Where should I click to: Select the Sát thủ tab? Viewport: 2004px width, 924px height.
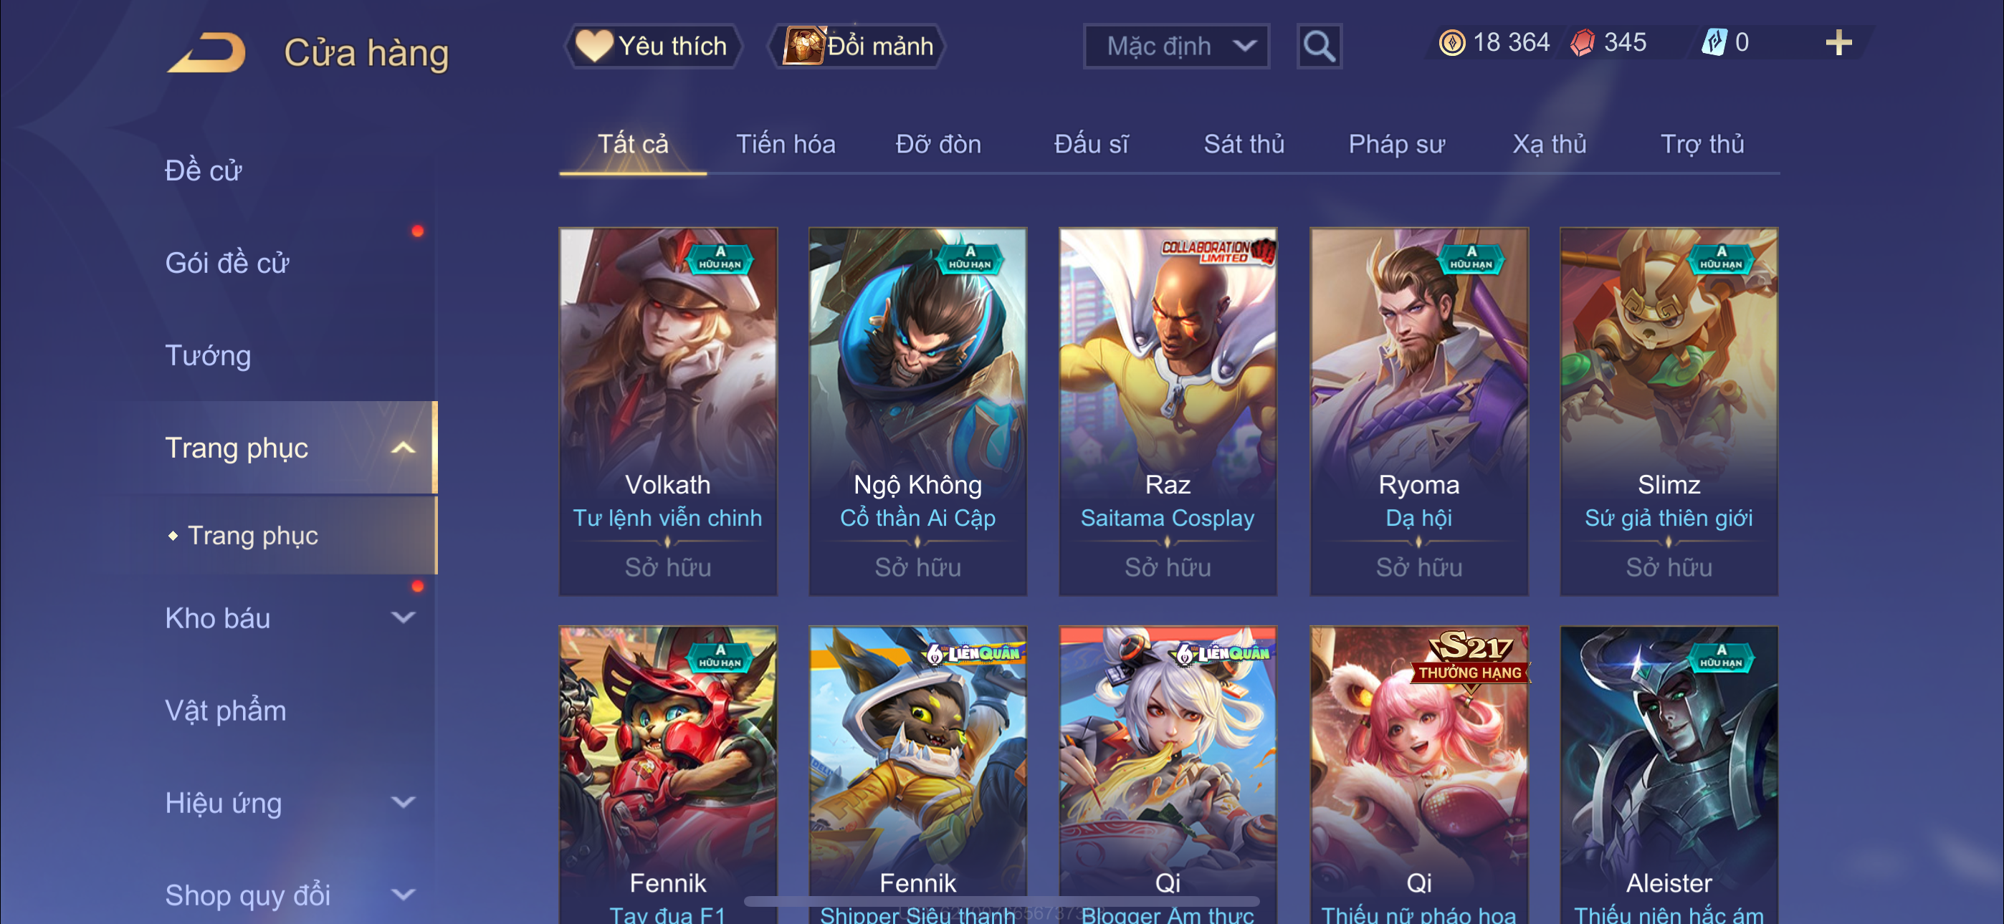tap(1244, 145)
